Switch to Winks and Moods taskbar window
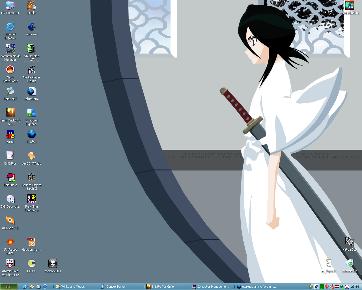The height and width of the screenshot is (290, 362). pos(76,287)
